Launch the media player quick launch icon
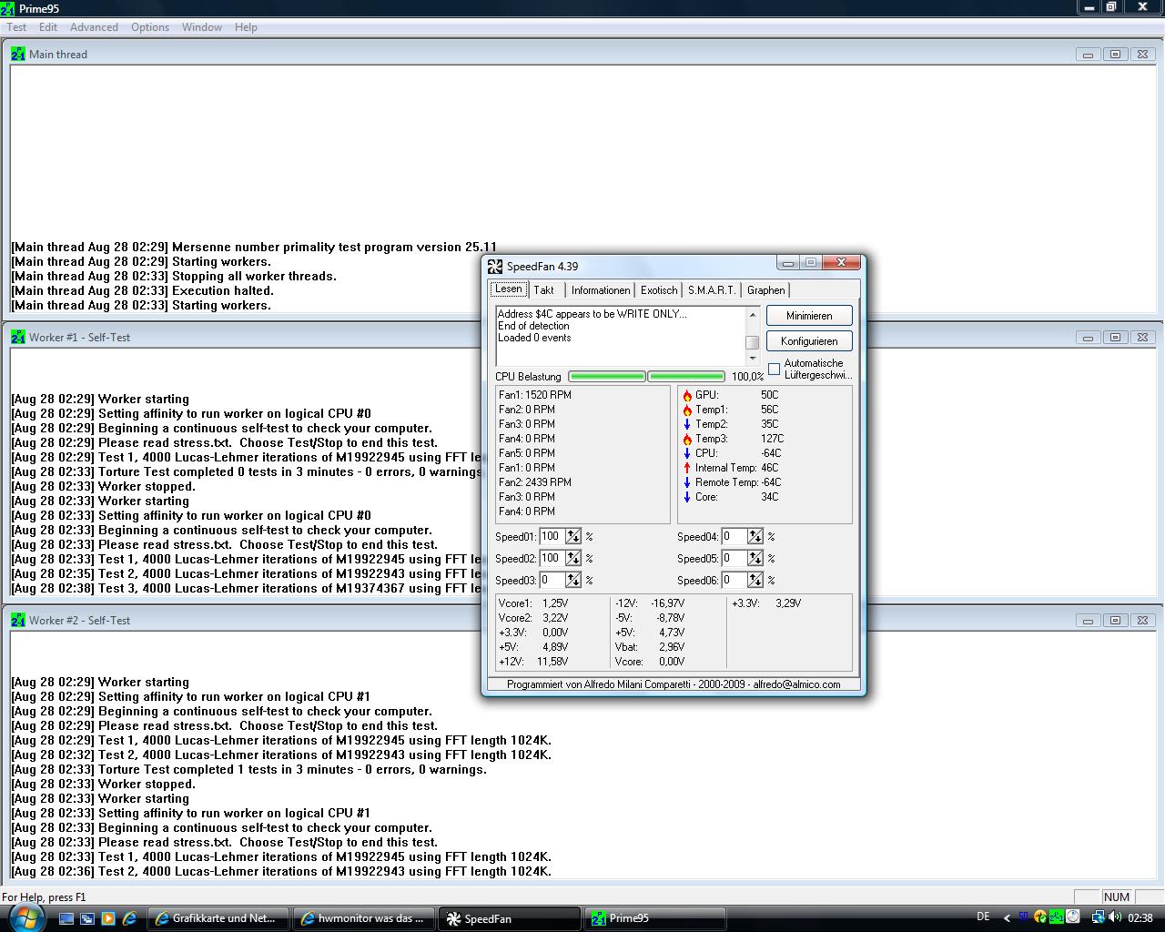This screenshot has height=932, width=1165. [x=108, y=918]
